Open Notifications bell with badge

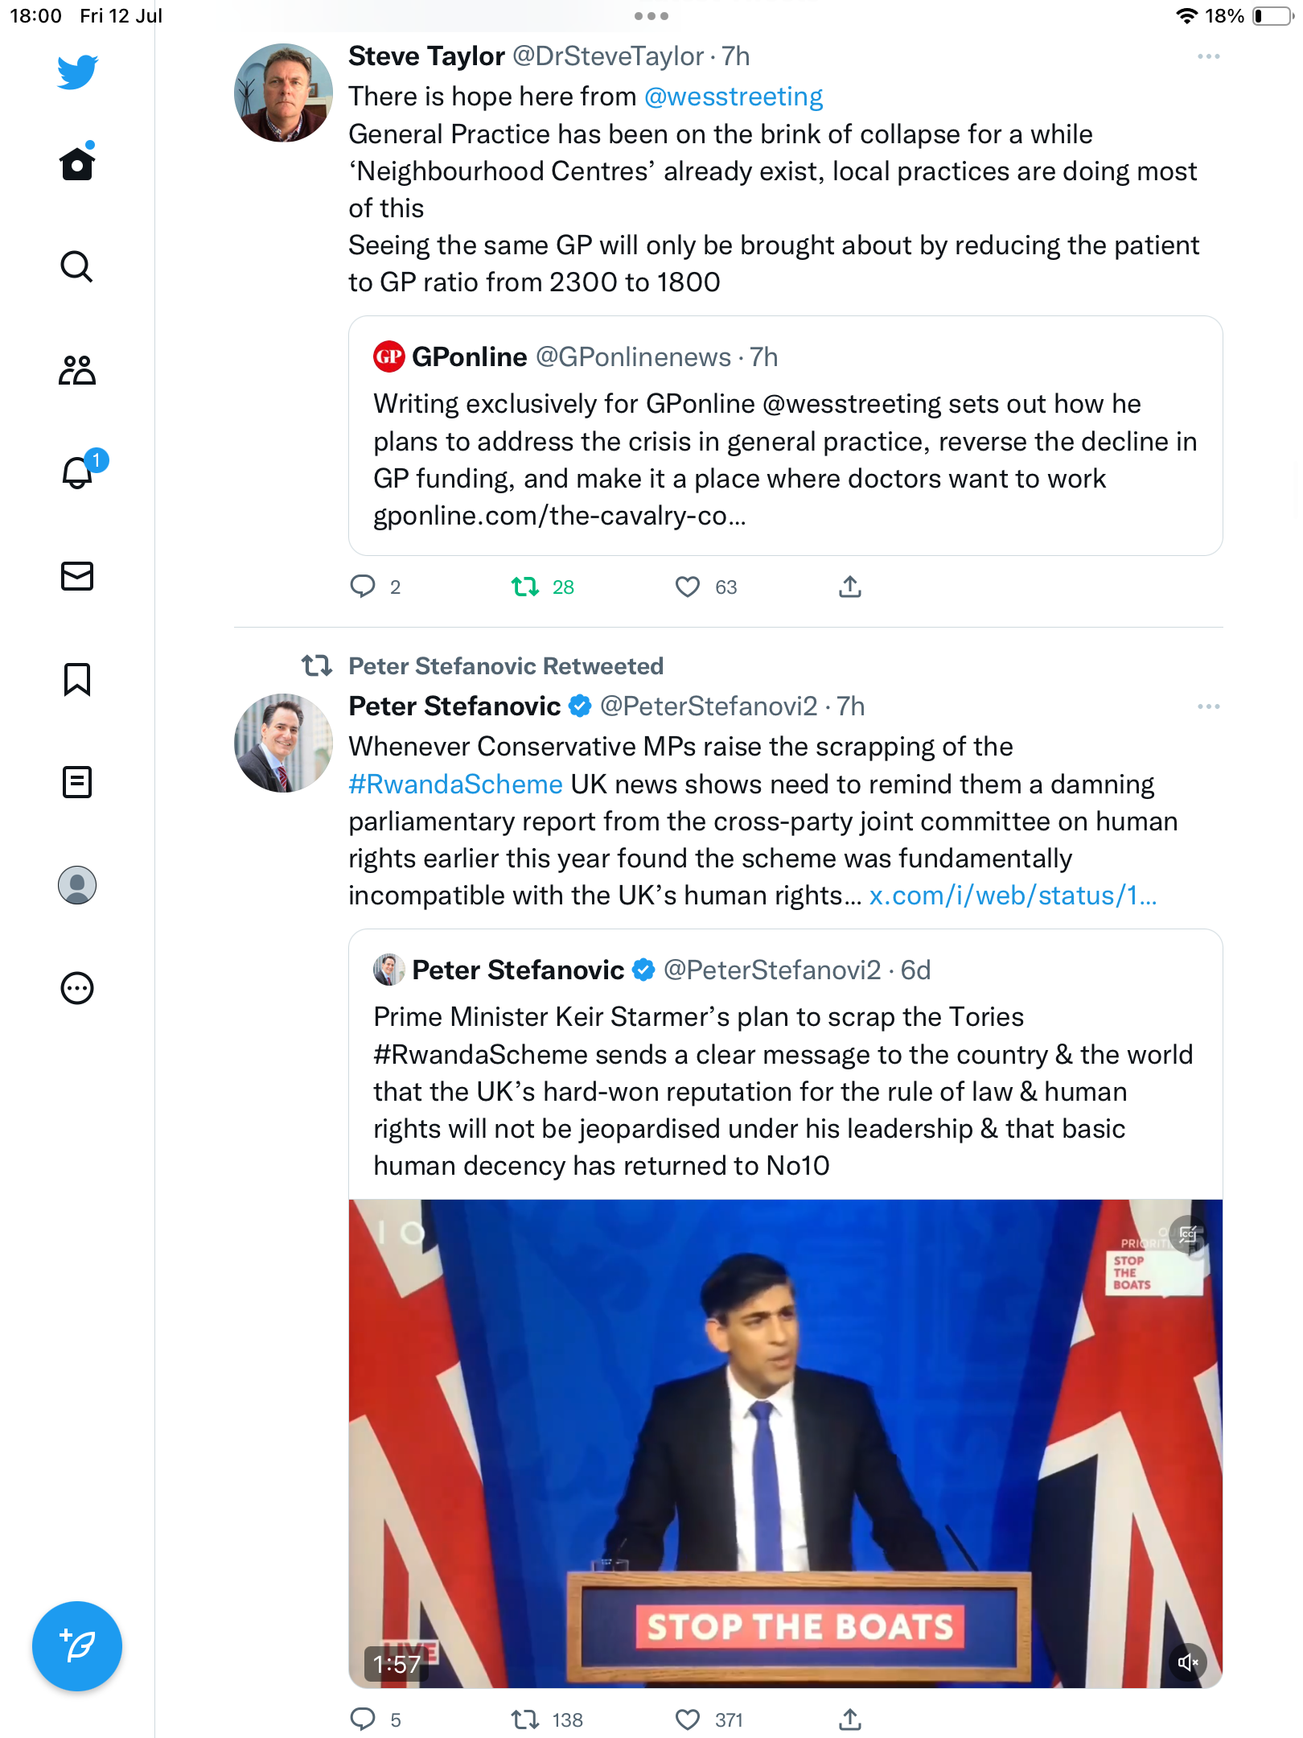click(x=77, y=472)
